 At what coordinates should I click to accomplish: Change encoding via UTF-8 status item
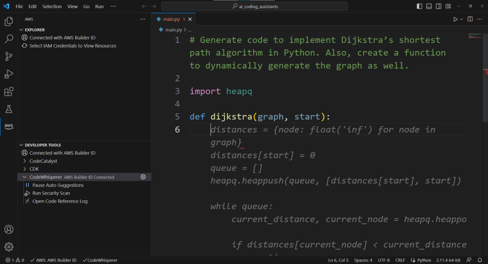tap(384, 260)
